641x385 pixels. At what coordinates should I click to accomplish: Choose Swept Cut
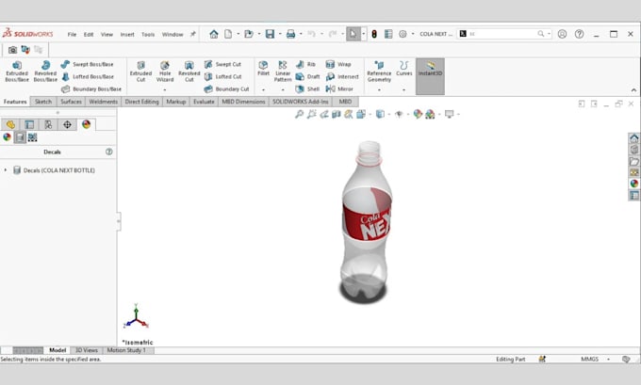pos(222,65)
